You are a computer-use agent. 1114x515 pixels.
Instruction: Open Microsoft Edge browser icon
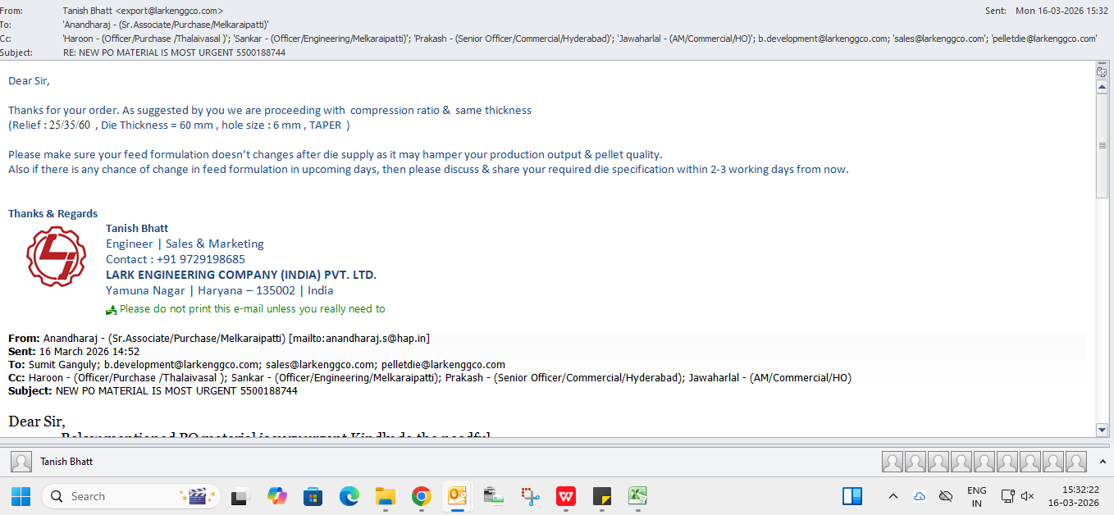click(349, 496)
